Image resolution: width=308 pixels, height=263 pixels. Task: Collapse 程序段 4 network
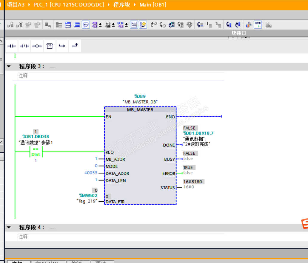[9, 228]
